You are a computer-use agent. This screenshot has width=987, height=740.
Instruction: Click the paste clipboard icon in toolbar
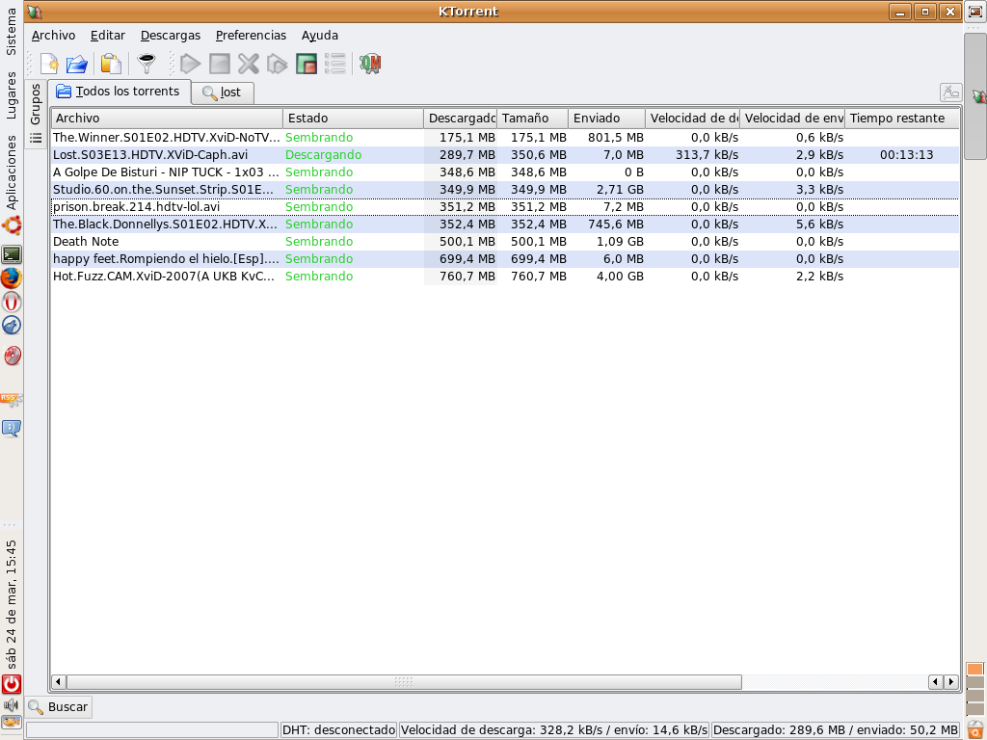pyautogui.click(x=111, y=64)
